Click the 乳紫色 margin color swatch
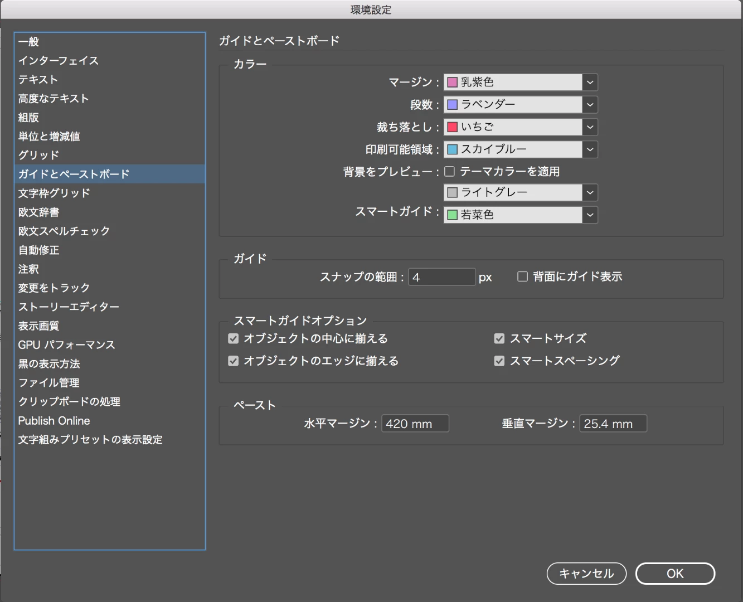The width and height of the screenshot is (743, 602). point(453,82)
